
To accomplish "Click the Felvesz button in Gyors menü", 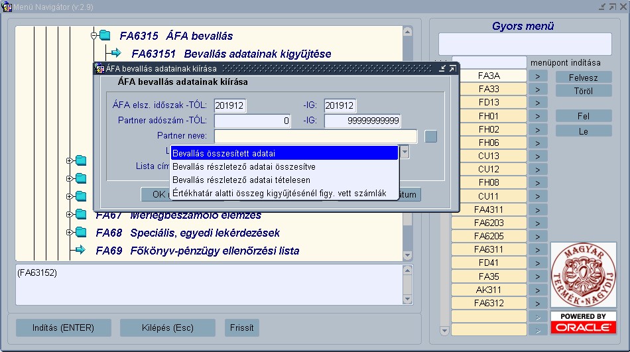I will (x=584, y=78).
